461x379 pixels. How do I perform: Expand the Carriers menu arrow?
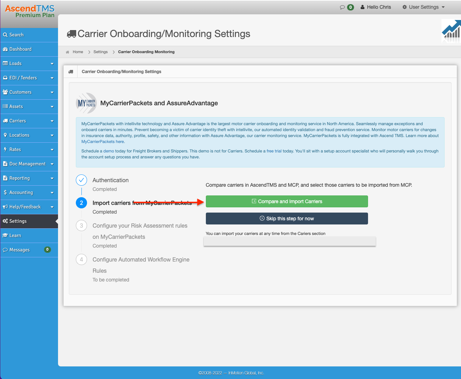tap(52, 121)
